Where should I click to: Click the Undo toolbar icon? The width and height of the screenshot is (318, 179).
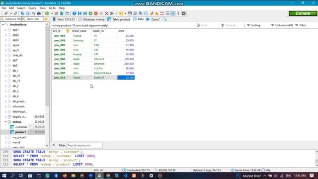coord(33,13)
